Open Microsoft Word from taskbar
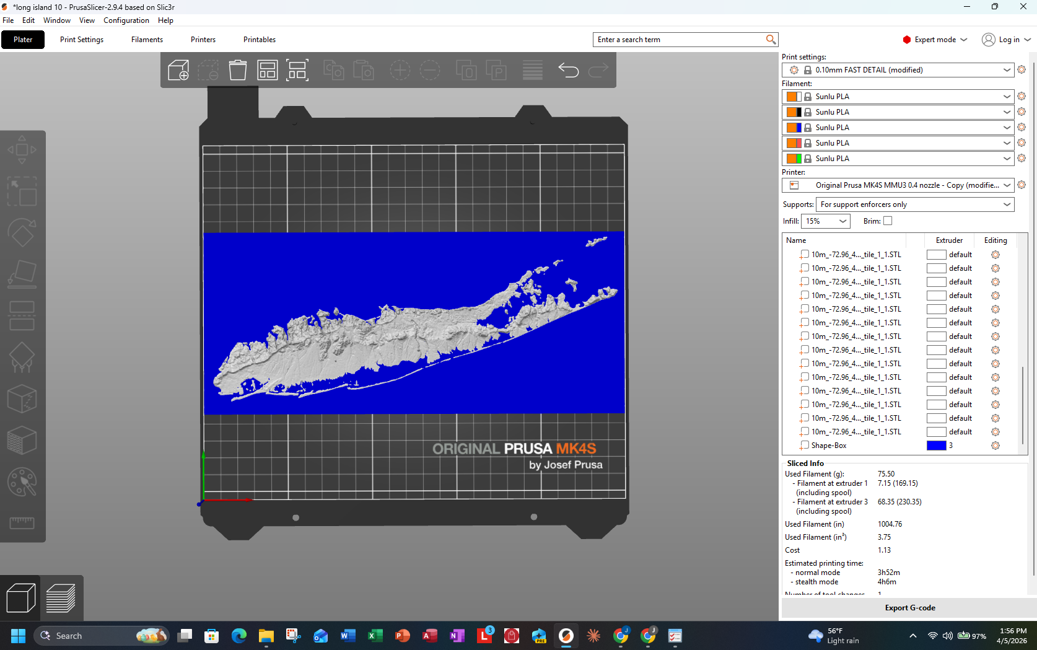 click(348, 636)
